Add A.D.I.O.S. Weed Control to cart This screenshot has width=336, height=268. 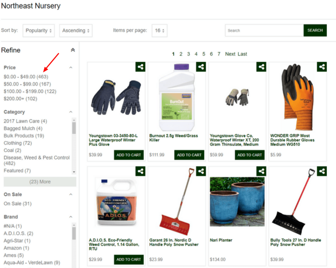129,260
